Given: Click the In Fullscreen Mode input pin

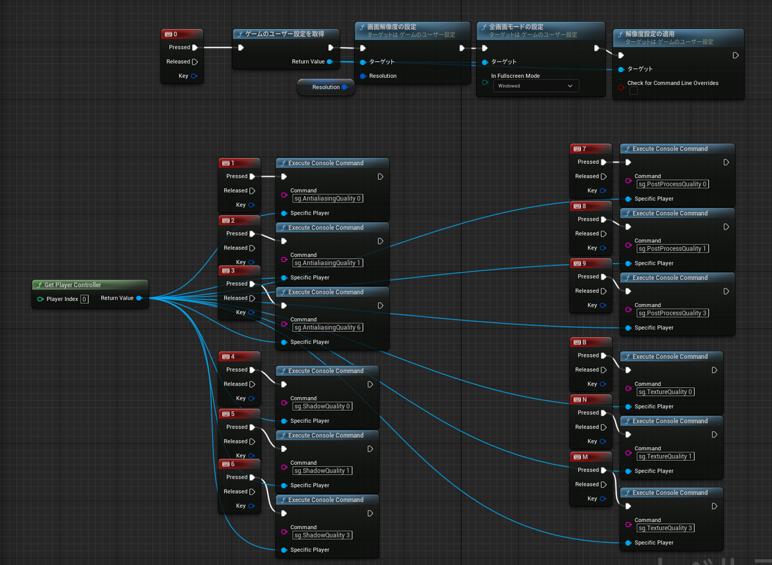Looking at the screenshot, I should click(485, 82).
